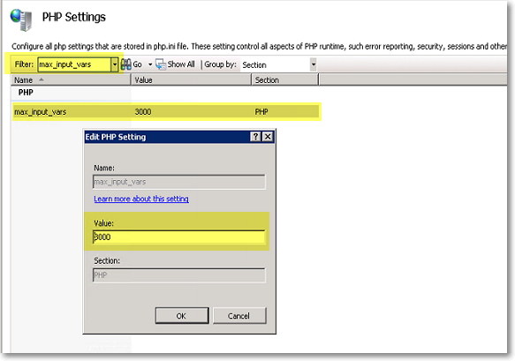Confirm the setting with OK

click(x=182, y=316)
